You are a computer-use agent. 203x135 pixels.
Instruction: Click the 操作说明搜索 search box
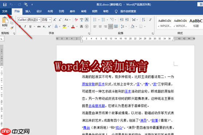128,11
